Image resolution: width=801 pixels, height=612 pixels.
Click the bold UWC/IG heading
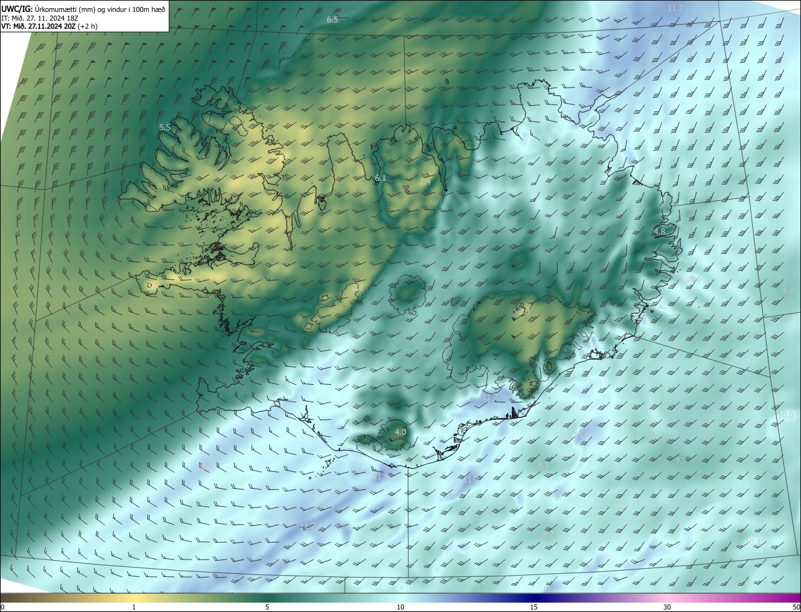pos(17,8)
